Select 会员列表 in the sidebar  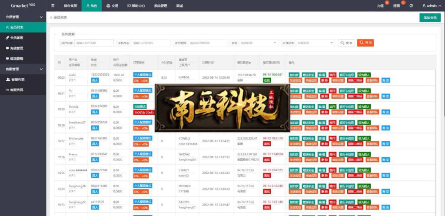click(23, 27)
